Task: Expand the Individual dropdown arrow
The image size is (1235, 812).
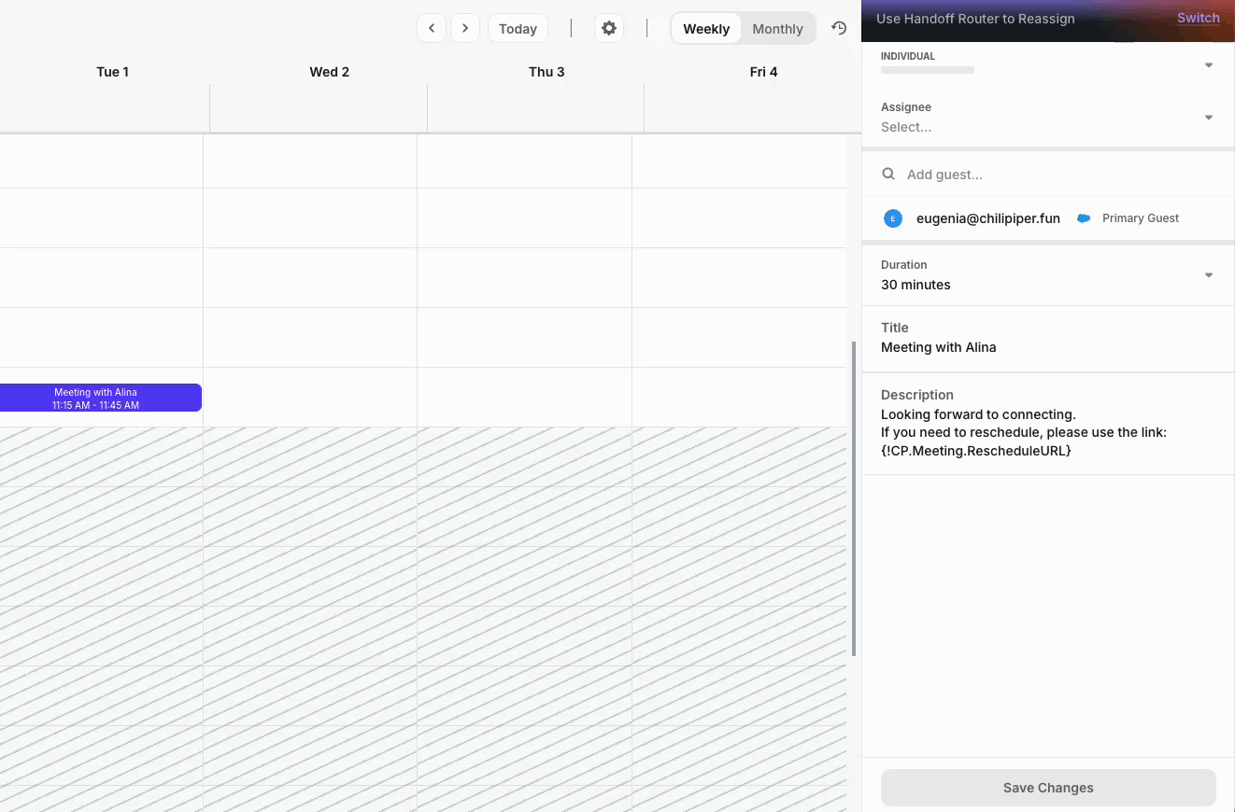Action: 1208,65
